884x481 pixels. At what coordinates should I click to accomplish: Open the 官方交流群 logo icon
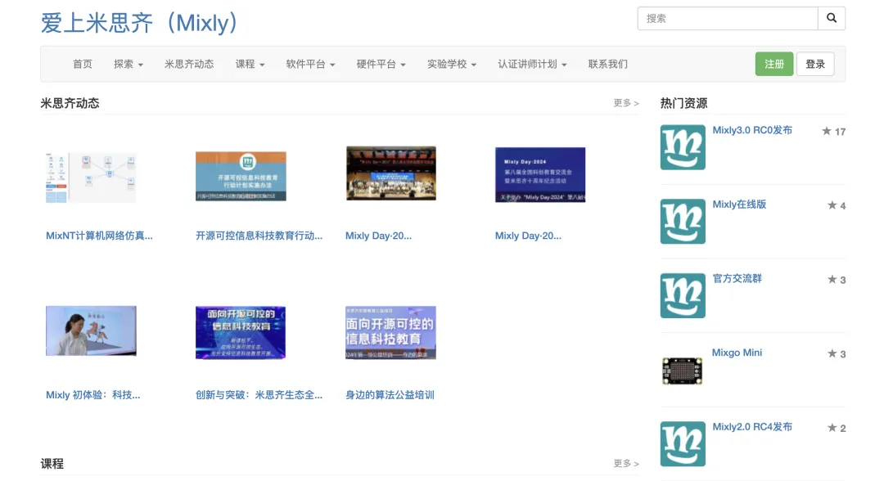point(683,295)
